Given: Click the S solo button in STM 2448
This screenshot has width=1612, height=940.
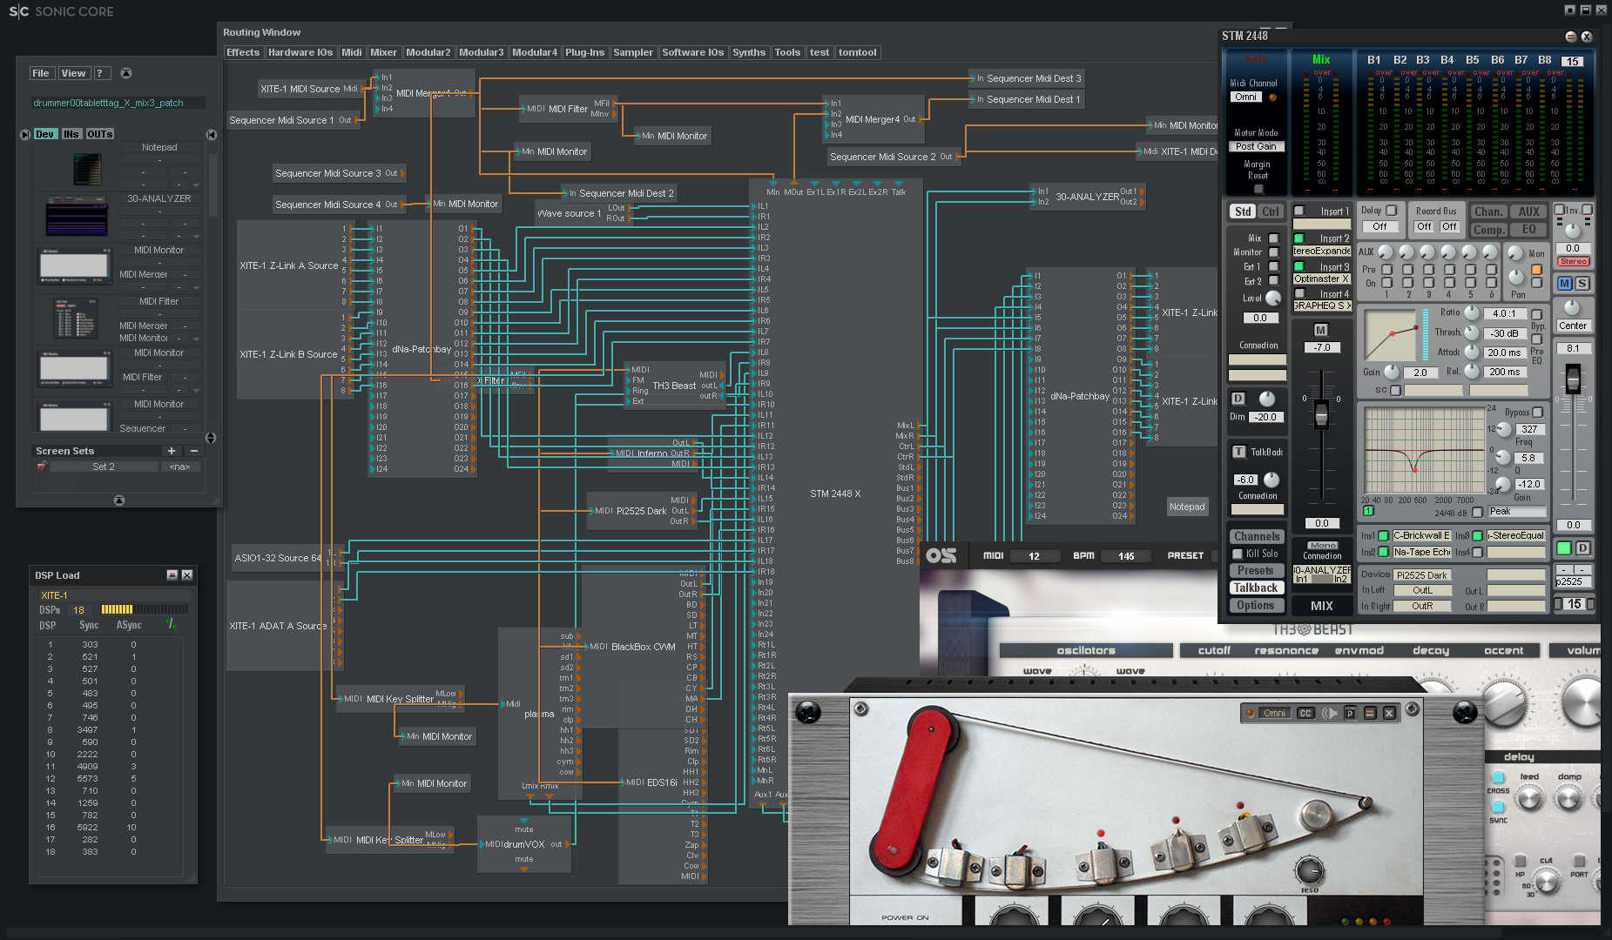Looking at the screenshot, I should (x=1582, y=284).
